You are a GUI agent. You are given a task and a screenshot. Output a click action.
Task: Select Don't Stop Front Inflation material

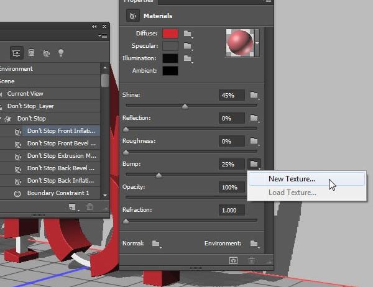61,131
